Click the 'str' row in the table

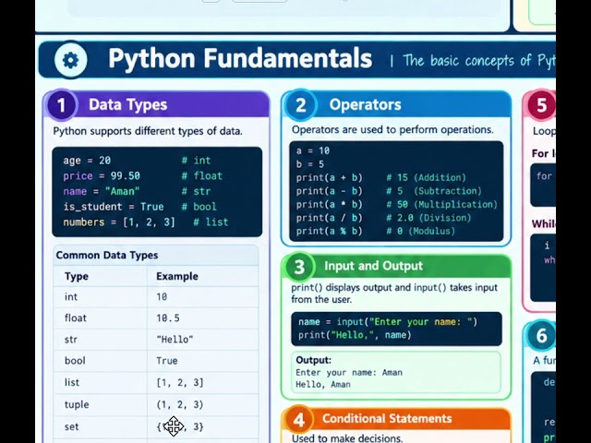156,340
